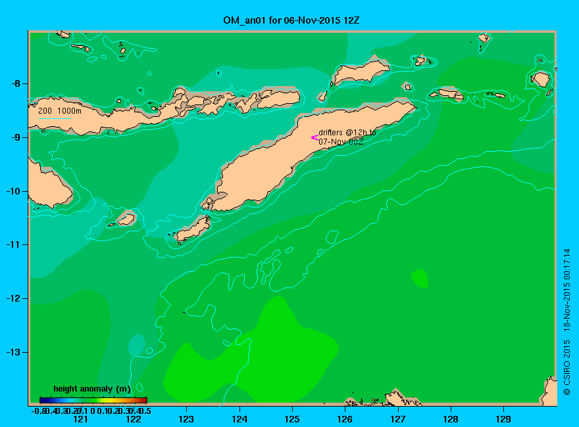The image size is (579, 427).
Task: Click the red end of the height anomaly colorbar
Action: point(143,400)
